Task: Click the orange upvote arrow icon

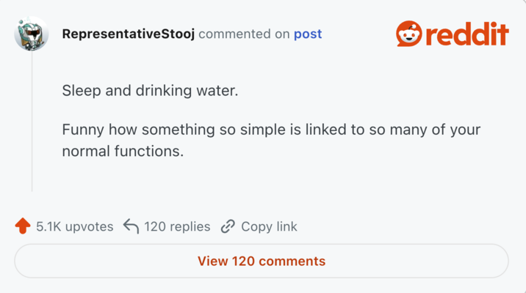Action: click(22, 226)
